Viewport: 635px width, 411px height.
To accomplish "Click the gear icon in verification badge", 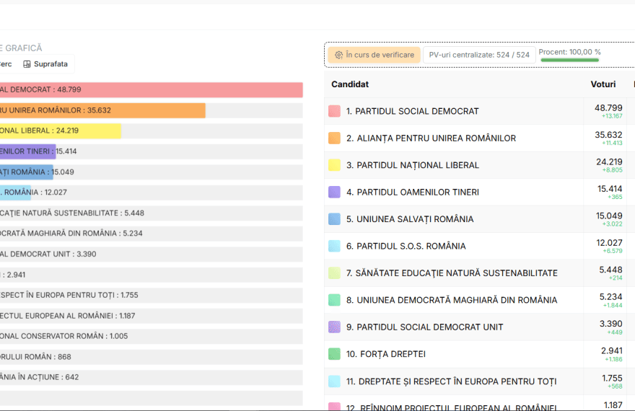I will (338, 55).
